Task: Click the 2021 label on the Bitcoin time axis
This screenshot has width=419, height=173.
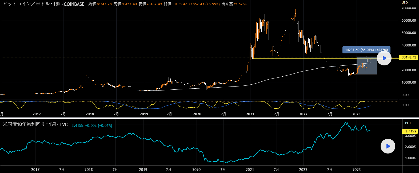Action: click(x=250, y=114)
